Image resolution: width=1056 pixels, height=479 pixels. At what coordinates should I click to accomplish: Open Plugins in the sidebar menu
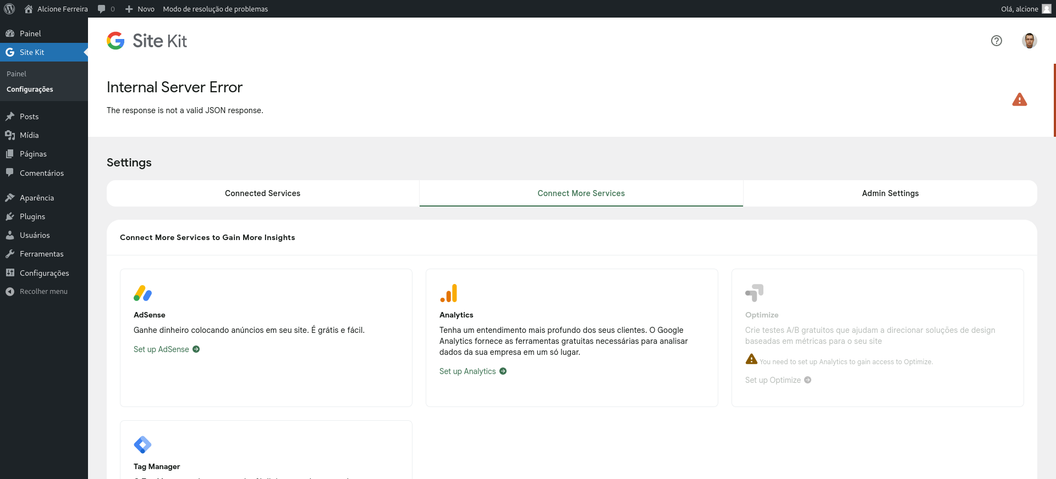coord(32,216)
